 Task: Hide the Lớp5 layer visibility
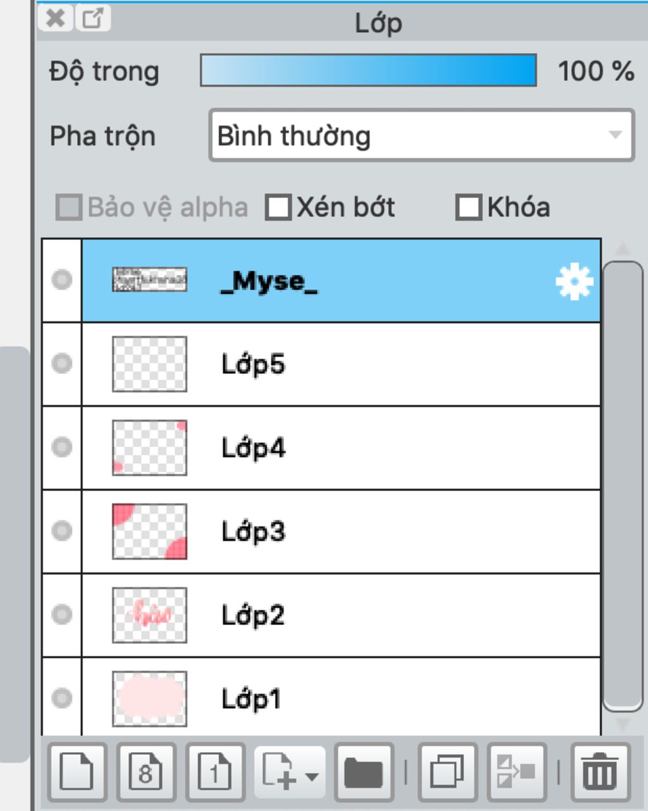pos(61,364)
